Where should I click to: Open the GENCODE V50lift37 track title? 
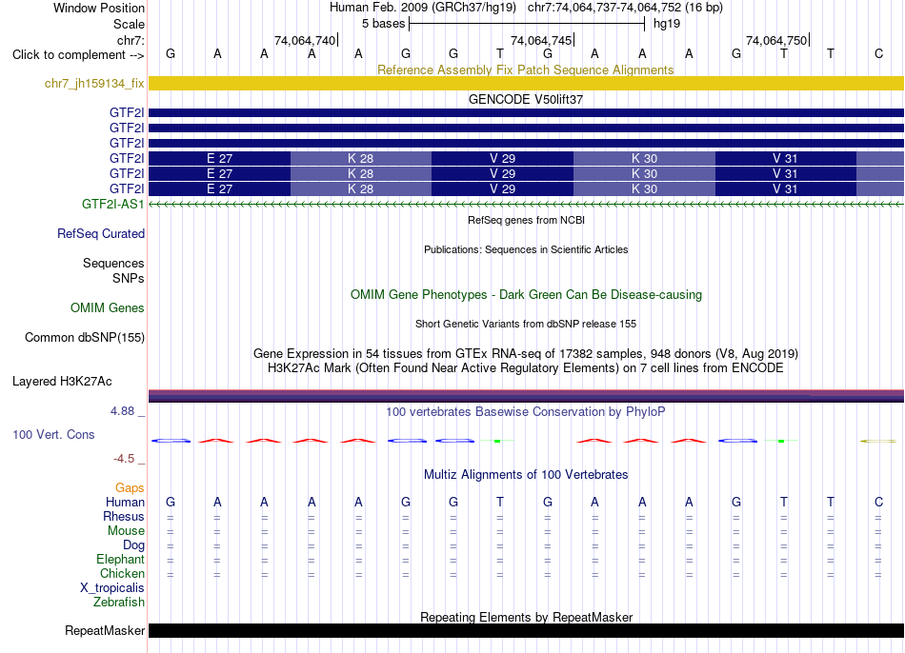[526, 99]
